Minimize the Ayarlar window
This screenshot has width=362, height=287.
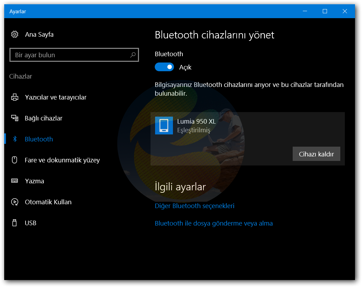(x=305, y=11)
